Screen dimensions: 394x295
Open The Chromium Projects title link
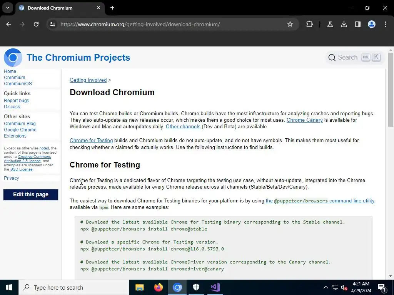pos(78,58)
